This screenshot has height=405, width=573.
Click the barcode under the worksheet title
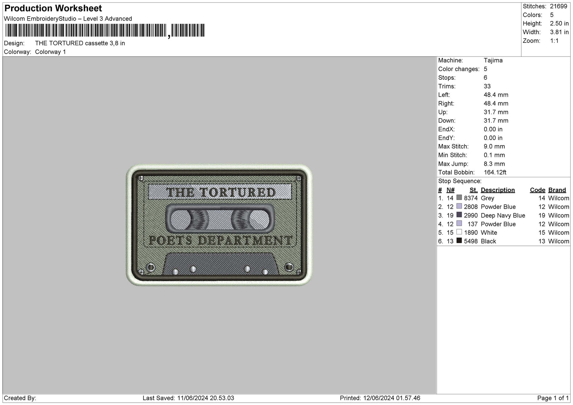click(x=105, y=31)
